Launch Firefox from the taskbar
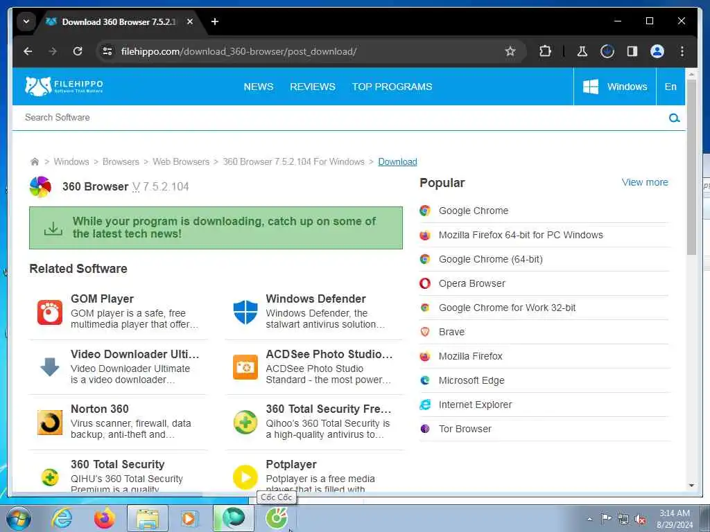This screenshot has width=710, height=532. (104, 518)
